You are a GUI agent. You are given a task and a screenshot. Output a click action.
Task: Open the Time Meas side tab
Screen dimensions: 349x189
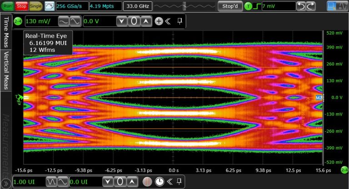coord(6,32)
